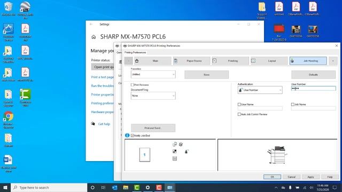Uncheck the Notify Job End checkbox
This screenshot has width=342, height=192.
[x=133, y=135]
